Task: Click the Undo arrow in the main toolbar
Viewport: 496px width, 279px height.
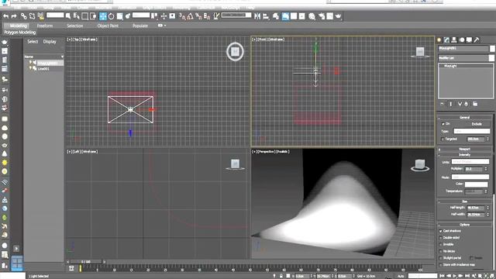Action: 6,16
